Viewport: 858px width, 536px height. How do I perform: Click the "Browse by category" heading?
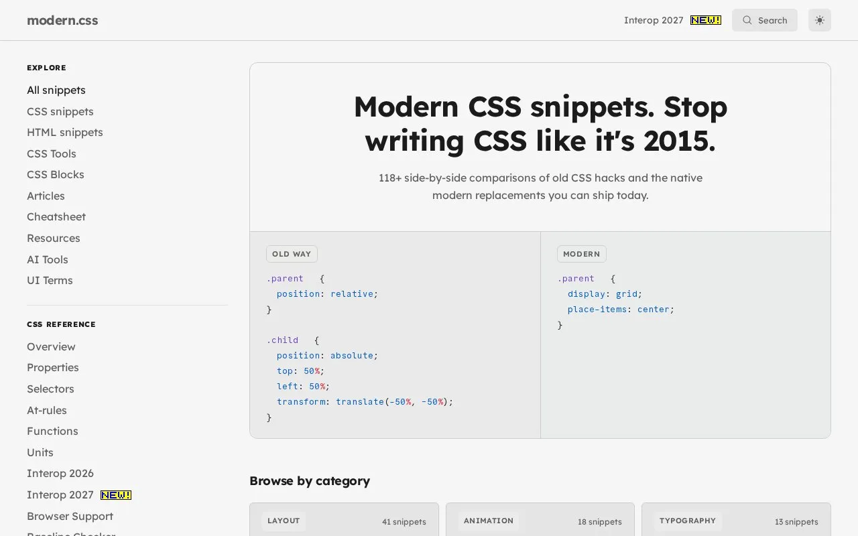310,481
